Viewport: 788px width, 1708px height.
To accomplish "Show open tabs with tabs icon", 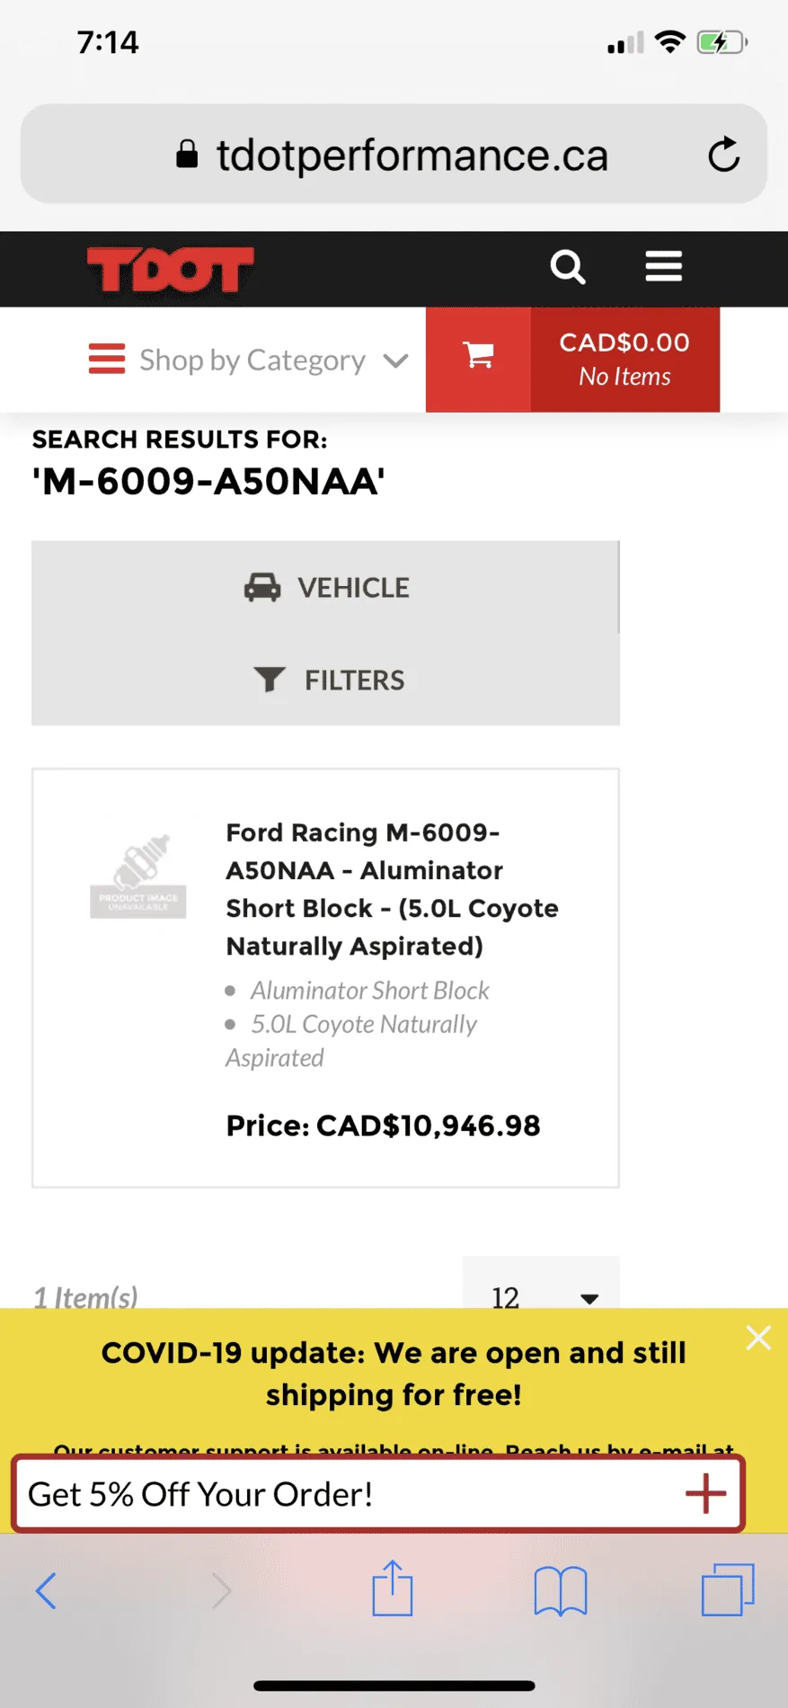I will [x=728, y=1589].
